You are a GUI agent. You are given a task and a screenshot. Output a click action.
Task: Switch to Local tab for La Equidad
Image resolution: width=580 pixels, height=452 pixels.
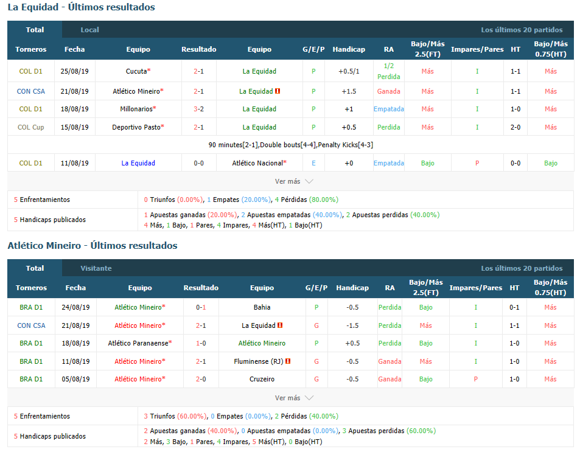[89, 30]
